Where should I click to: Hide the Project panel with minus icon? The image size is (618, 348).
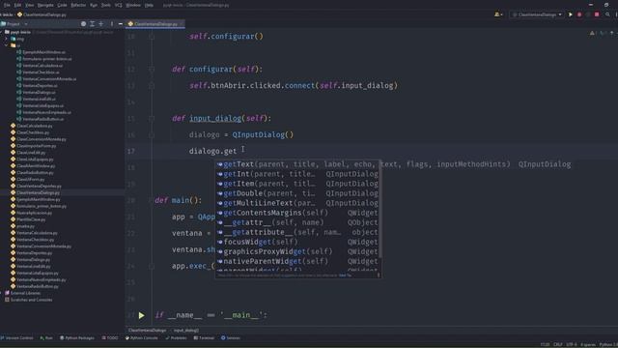[x=120, y=24]
